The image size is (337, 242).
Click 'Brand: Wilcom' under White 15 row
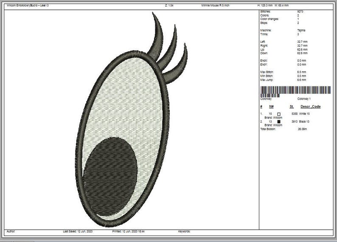pyautogui.click(x=273, y=118)
